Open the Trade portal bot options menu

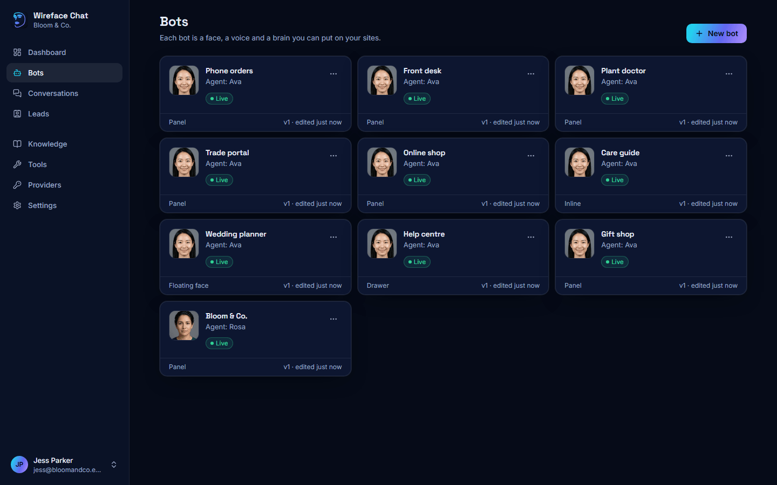coord(333,156)
